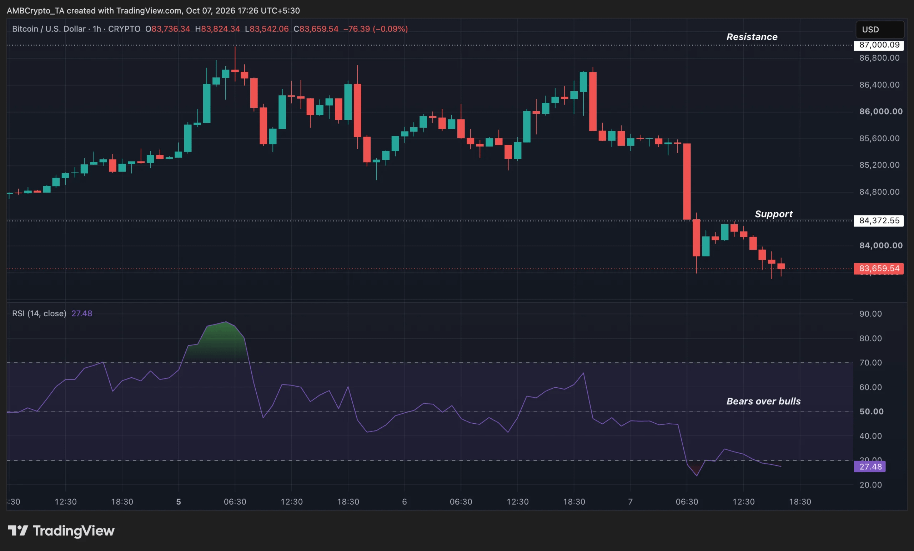This screenshot has width=914, height=551.
Task: Click the purple 27.48 RSI value tag
Action: [869, 466]
